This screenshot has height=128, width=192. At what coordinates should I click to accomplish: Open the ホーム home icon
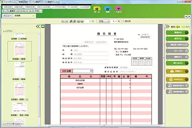pyautogui.click(x=97, y=9)
